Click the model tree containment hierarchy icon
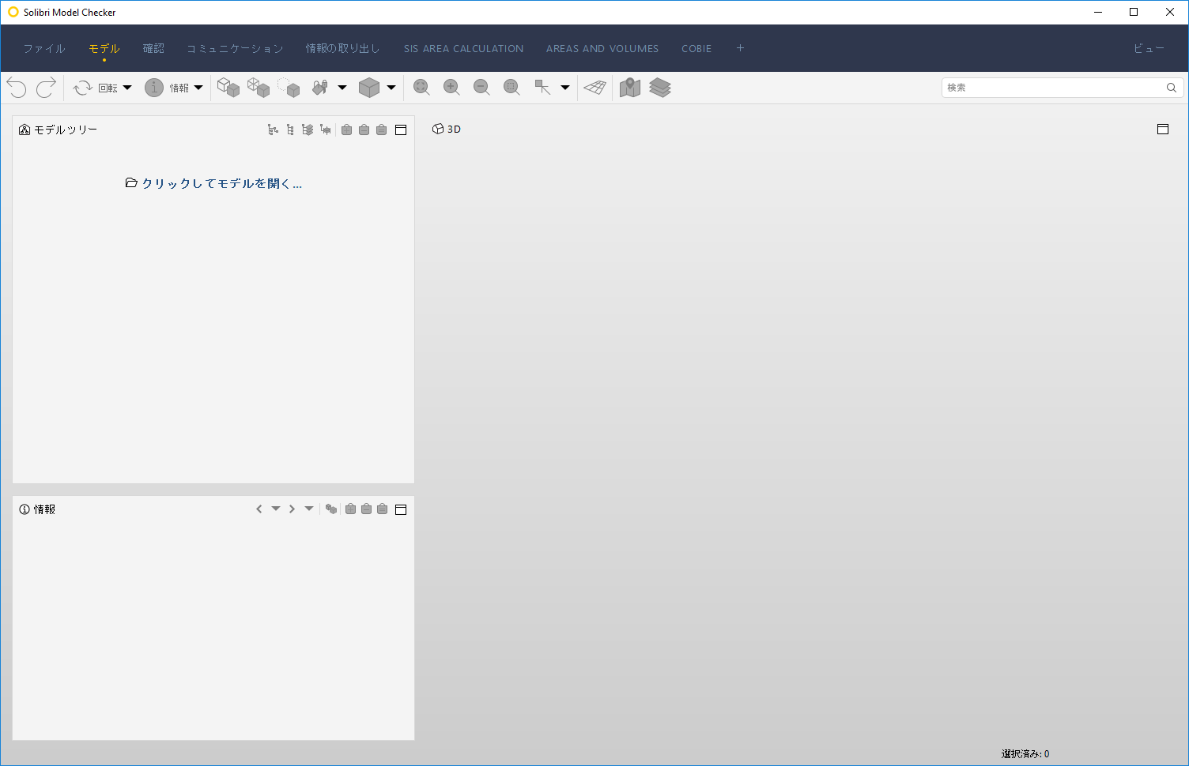 273,130
